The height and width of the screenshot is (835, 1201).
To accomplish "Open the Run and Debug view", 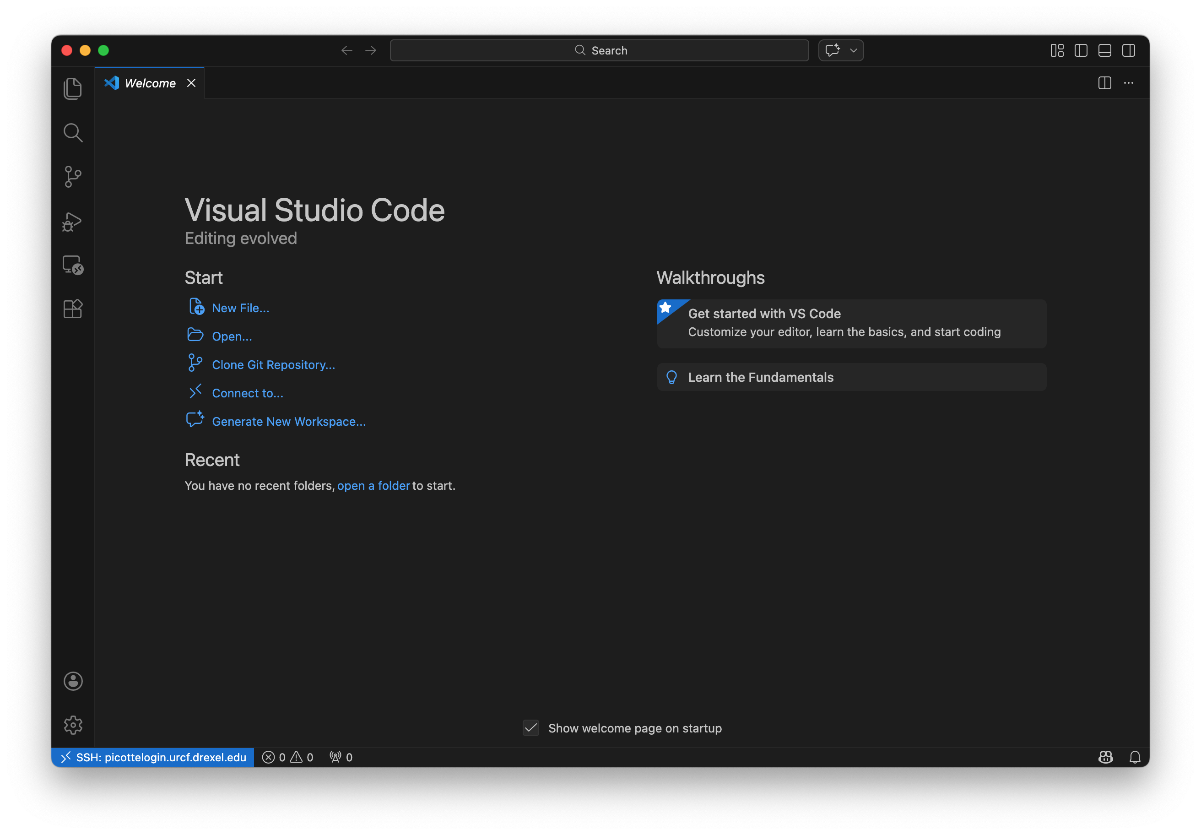I will tap(73, 221).
